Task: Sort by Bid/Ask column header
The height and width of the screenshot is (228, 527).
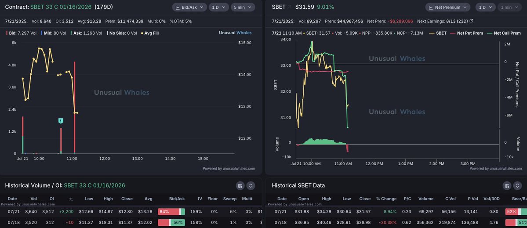Action: [x=177, y=199]
